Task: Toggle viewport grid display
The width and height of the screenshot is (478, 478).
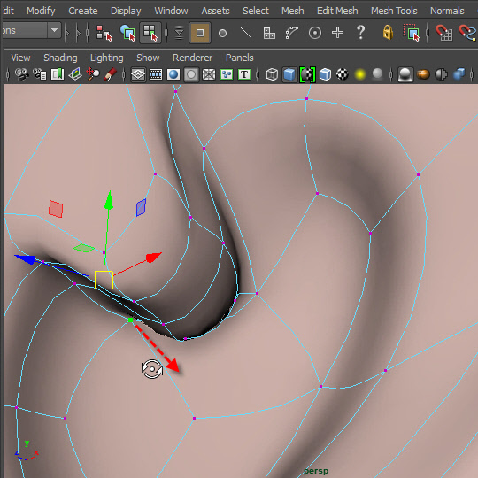Action: click(x=138, y=74)
